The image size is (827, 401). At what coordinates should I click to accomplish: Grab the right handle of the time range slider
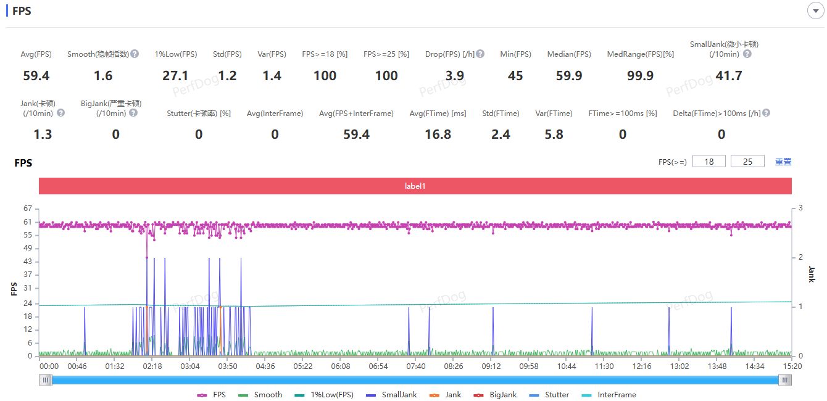pos(784,380)
